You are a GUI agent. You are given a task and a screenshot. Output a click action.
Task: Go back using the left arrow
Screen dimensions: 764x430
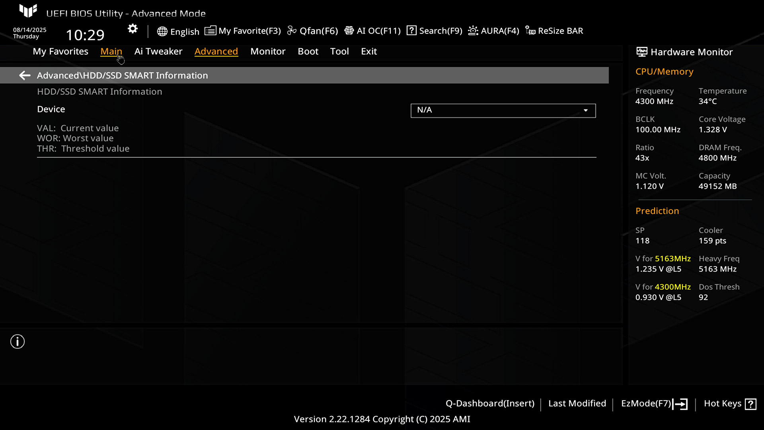[x=25, y=75]
